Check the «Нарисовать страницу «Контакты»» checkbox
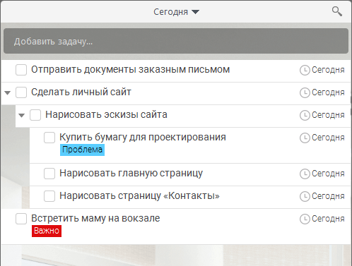 coord(49,196)
